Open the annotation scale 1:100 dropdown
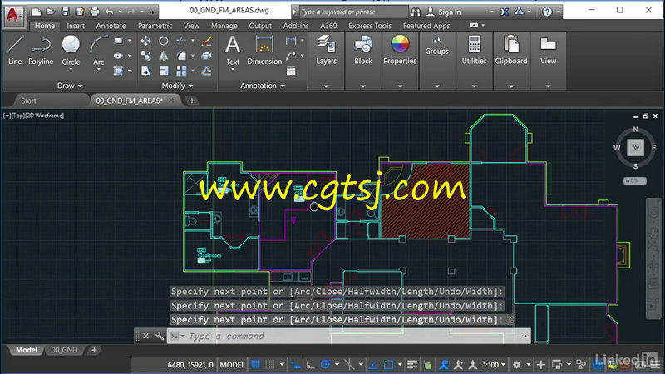Viewport: 665px width, 374px height. [x=495, y=365]
